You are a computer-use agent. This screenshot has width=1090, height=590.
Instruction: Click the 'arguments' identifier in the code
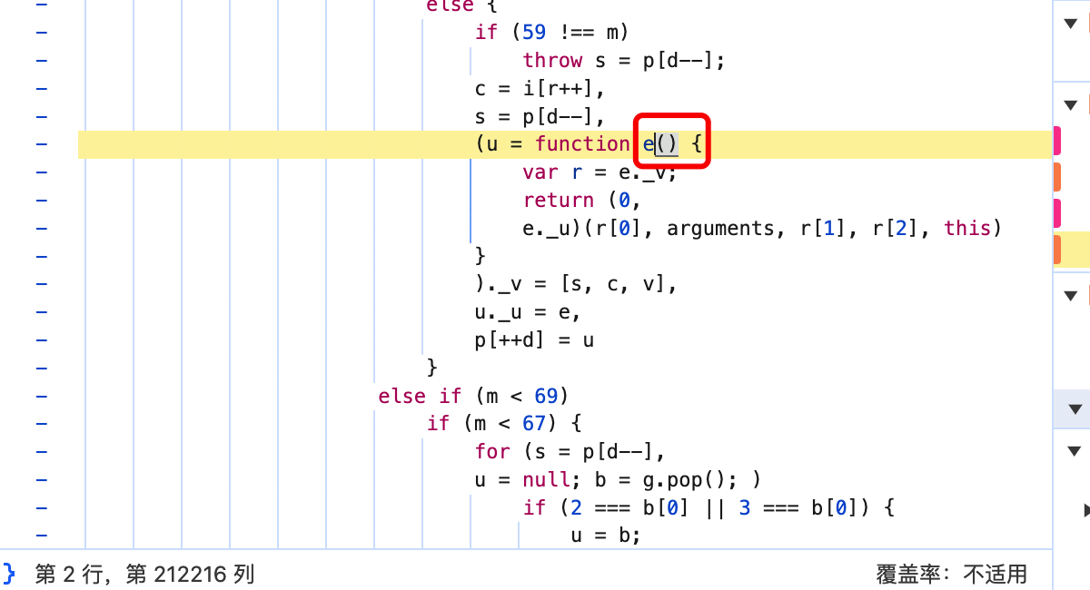[x=721, y=228]
